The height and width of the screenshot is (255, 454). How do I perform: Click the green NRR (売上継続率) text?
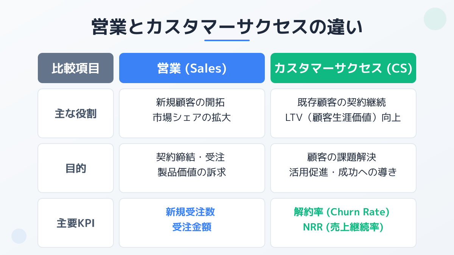click(343, 227)
